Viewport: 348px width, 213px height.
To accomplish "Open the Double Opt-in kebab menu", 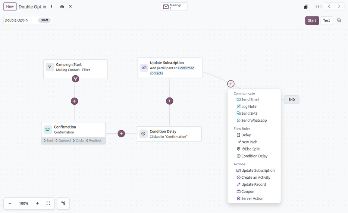I will tap(52, 7).
